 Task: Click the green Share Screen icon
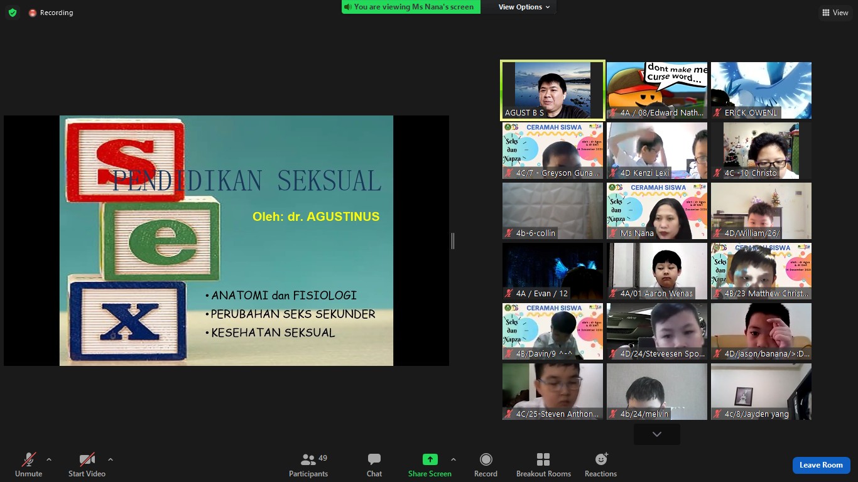(430, 459)
